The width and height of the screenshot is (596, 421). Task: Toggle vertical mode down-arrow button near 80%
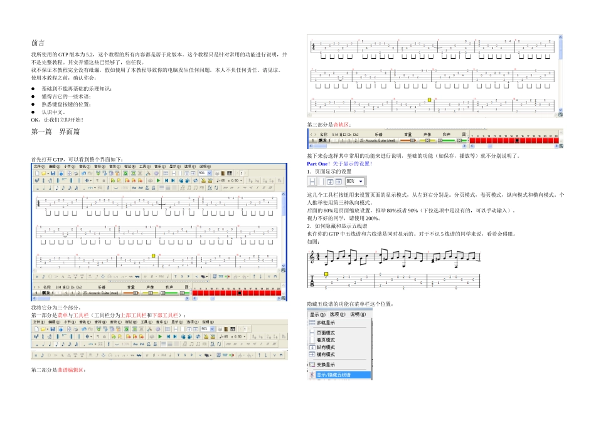pyautogui.click(x=330, y=182)
